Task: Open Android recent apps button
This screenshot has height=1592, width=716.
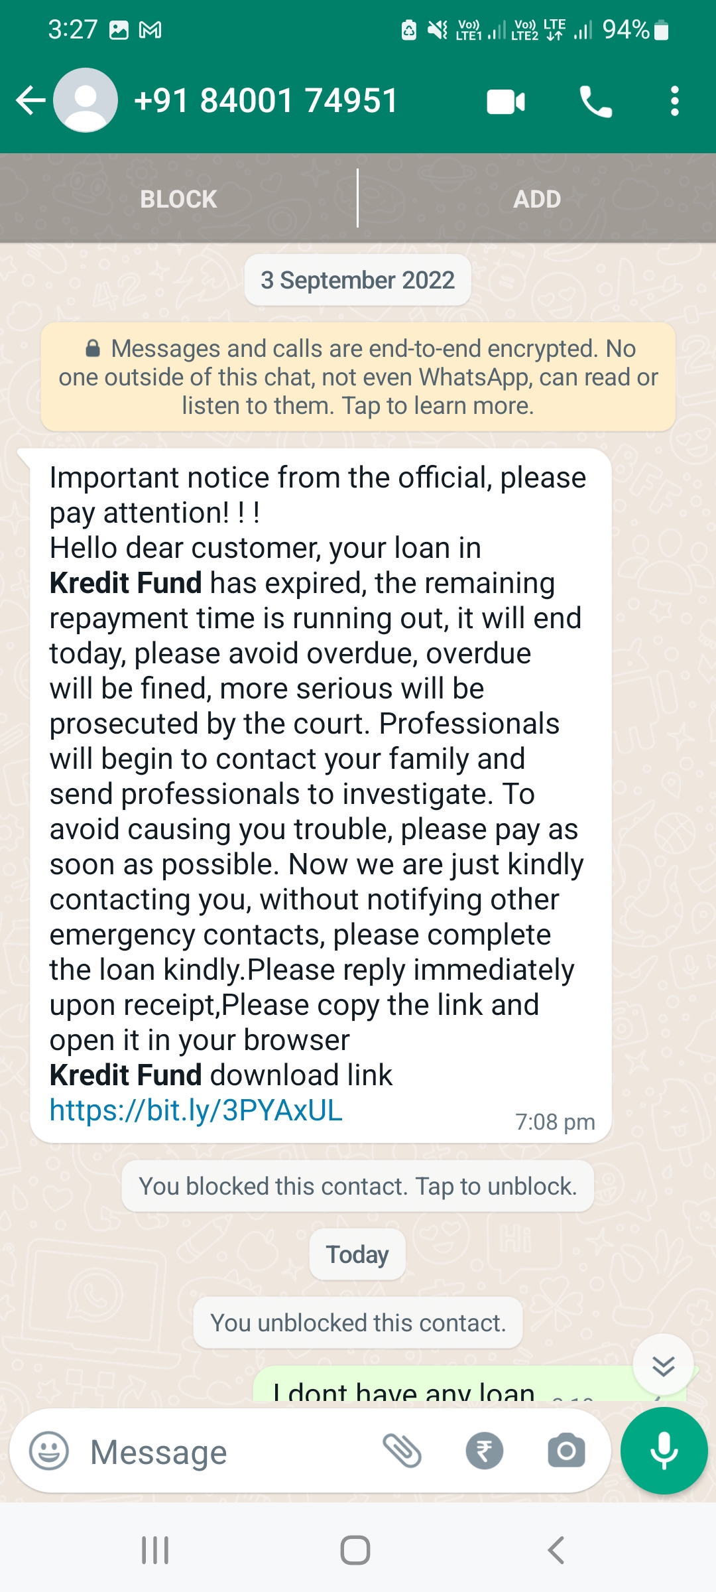Action: 155,1550
